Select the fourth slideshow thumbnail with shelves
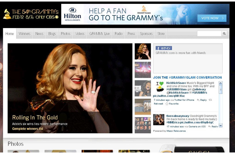235x154 pixels. click(143, 107)
